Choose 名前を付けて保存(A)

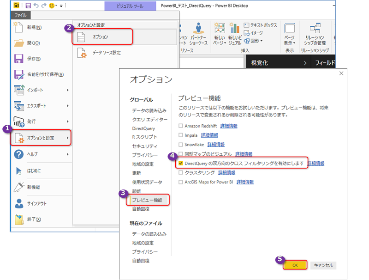click(45, 74)
